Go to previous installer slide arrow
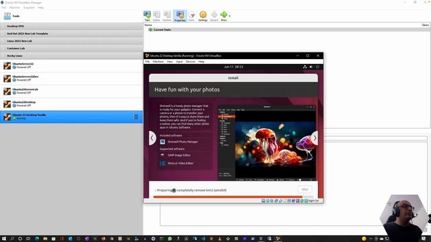431x242 pixels. 152,138
